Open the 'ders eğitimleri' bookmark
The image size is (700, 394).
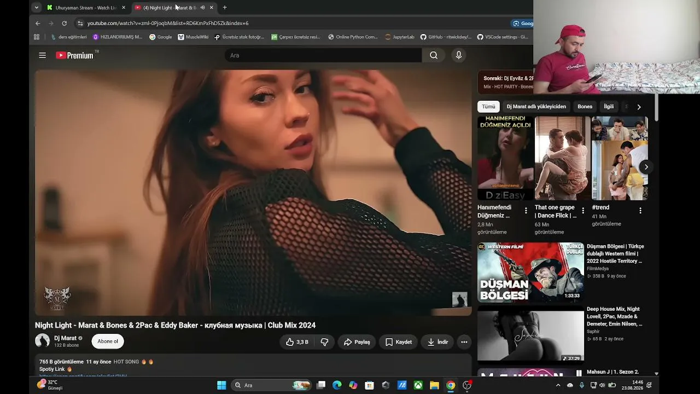point(69,37)
